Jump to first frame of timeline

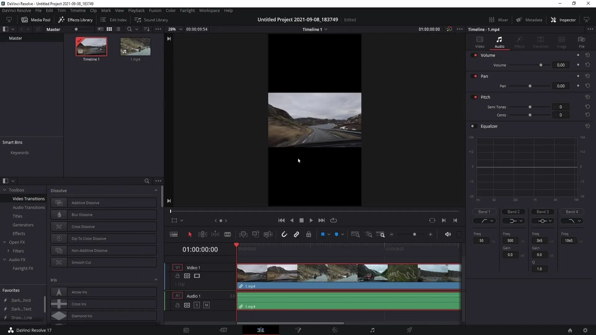(x=282, y=221)
